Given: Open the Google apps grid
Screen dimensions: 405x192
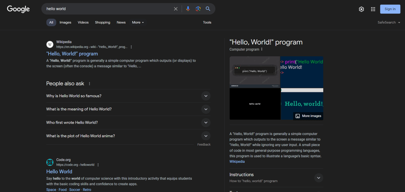Looking at the screenshot, I should (x=373, y=9).
